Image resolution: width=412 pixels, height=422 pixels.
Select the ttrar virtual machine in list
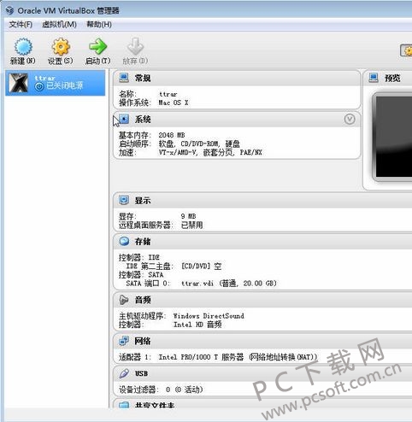point(56,83)
